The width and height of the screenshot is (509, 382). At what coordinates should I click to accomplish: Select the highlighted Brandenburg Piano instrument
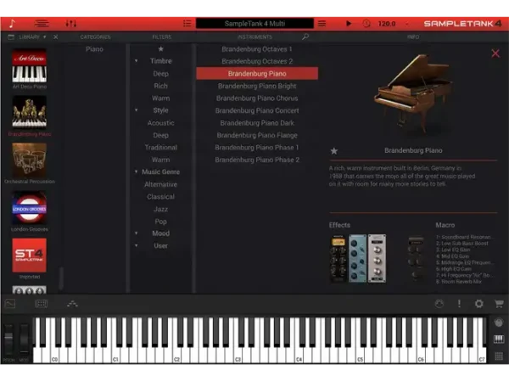tap(257, 73)
